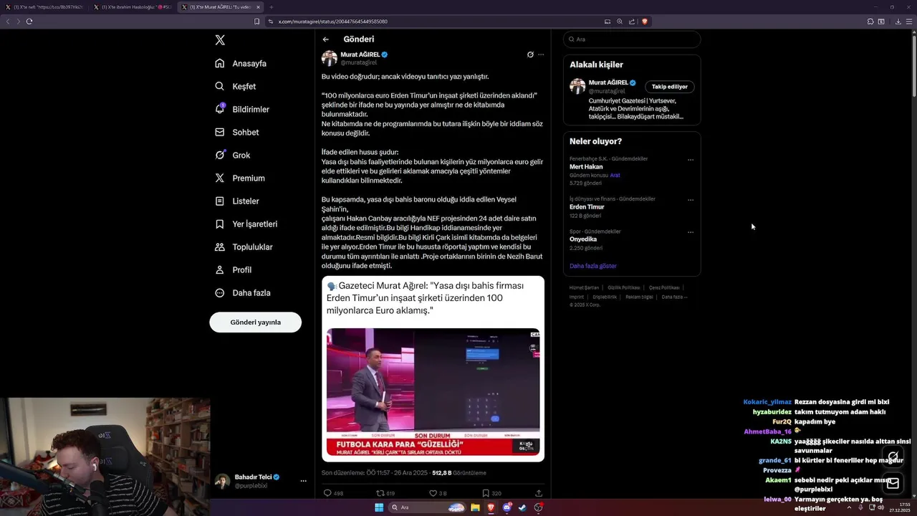The image size is (917, 516).
Task: Click browser back button
Action: pyautogui.click(x=8, y=21)
